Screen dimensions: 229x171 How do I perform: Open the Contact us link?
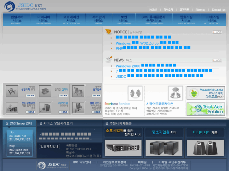click(219, 10)
